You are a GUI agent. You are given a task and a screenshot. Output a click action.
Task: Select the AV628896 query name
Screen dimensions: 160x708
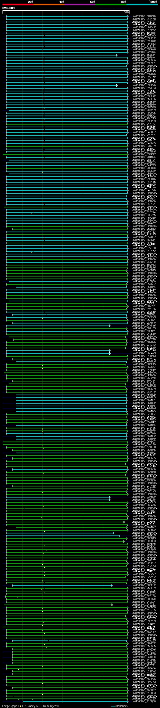coord(9,8)
